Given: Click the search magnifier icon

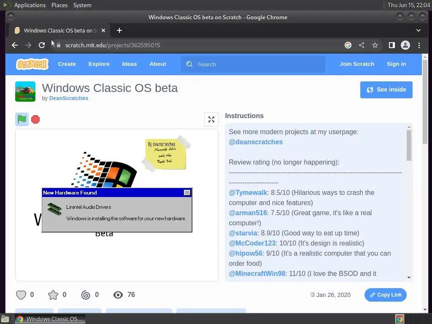Looking at the screenshot, I should coord(189,64).
